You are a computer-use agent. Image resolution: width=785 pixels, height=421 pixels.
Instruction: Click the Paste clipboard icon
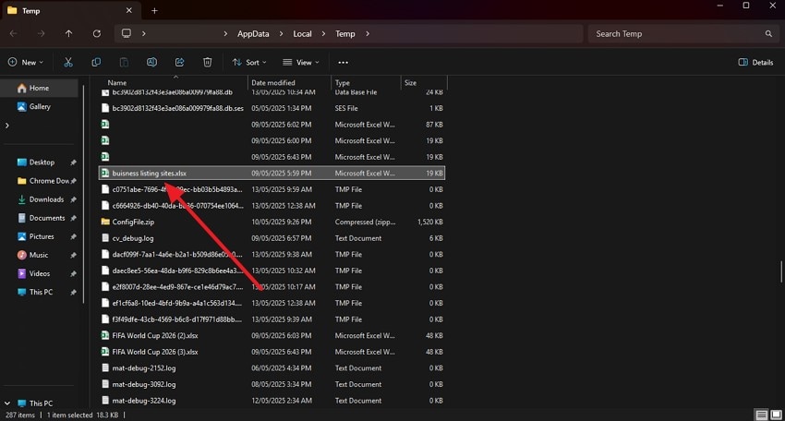(x=124, y=62)
